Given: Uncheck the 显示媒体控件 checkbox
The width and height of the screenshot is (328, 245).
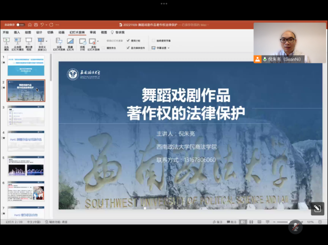Looking at the screenshot, I should tap(128, 48).
